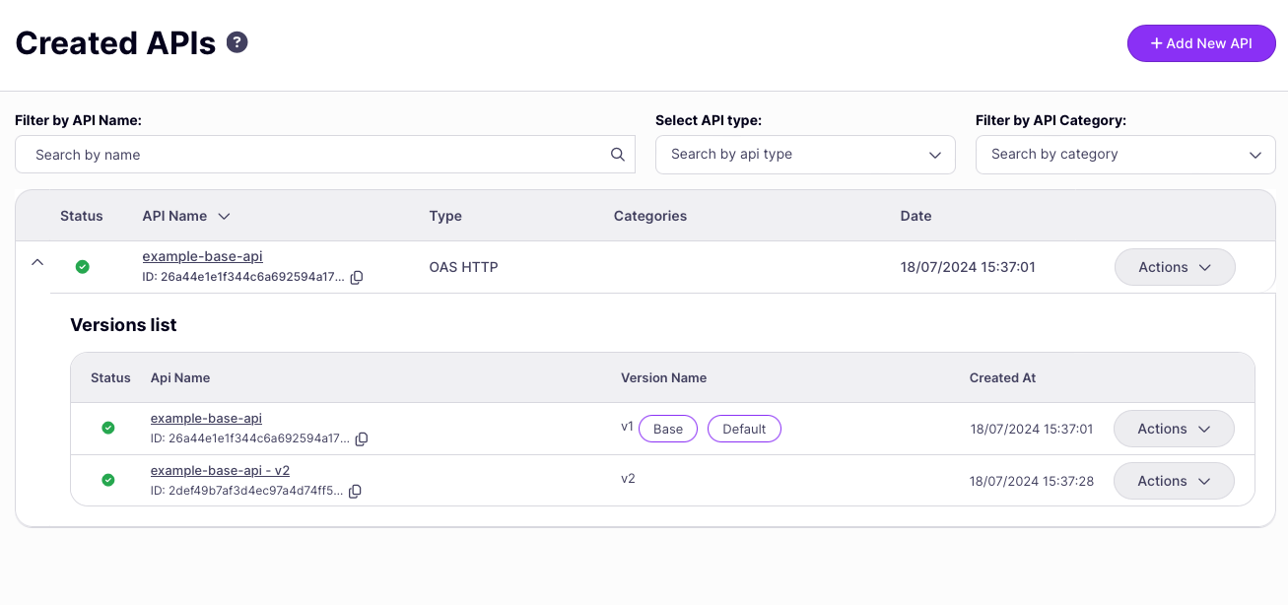
Task: Click inside the Search by name field
Action: click(x=296, y=155)
